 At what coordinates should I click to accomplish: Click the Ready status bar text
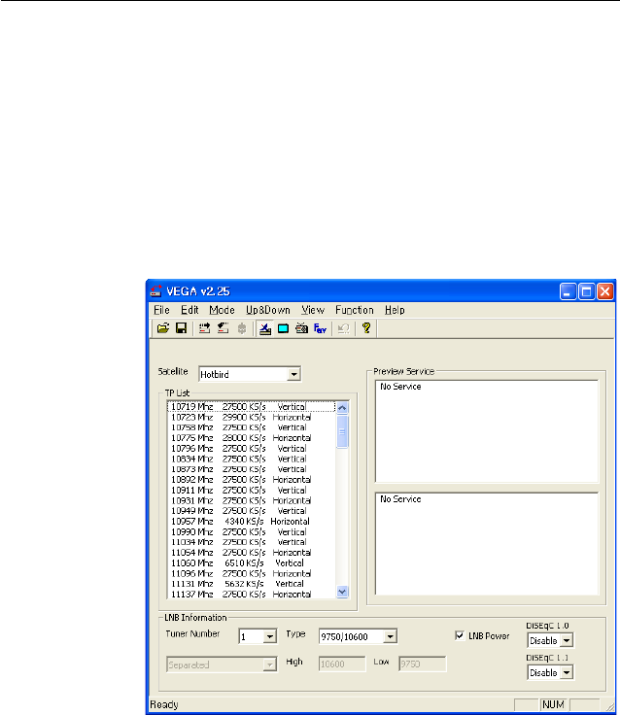[164, 705]
